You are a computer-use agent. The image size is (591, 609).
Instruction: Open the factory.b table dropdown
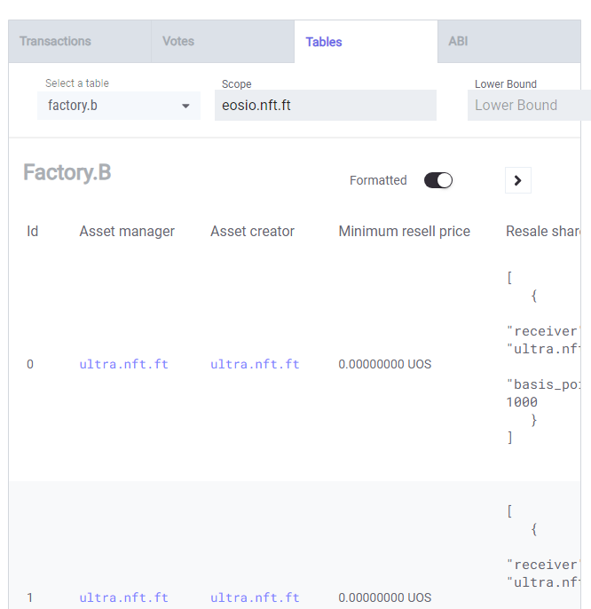(x=118, y=106)
